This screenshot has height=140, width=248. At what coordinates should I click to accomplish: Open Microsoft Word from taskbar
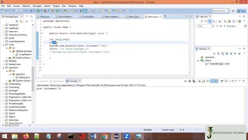click(93, 136)
